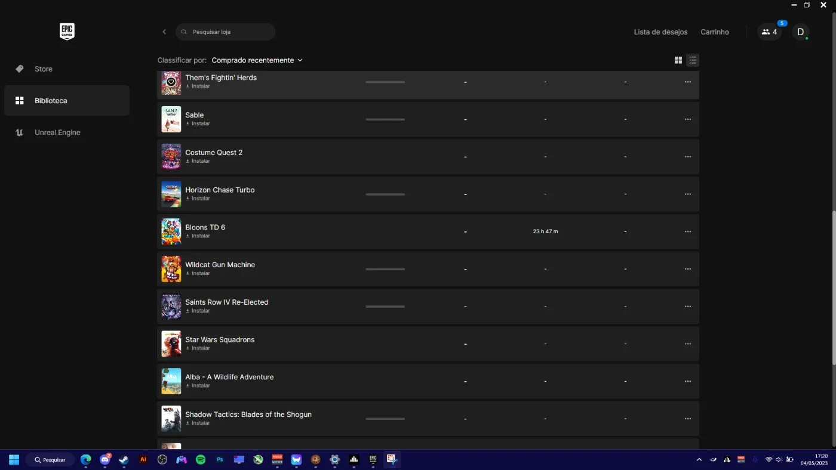Viewport: 836px width, 470px height.
Task: Open three-dot menu for Saints Row IV
Action: [x=688, y=307]
